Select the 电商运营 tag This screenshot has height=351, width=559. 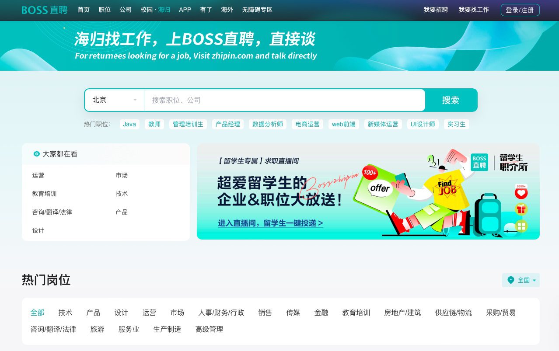[307, 124]
